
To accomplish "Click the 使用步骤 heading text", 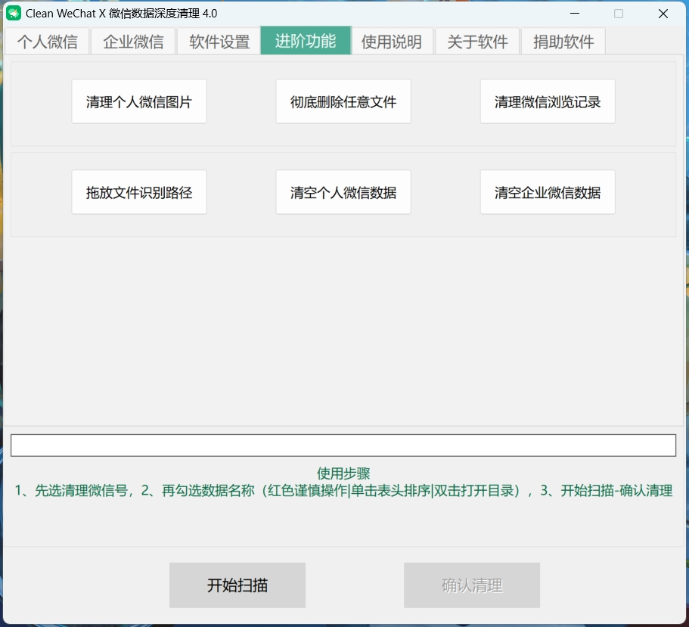I will click(343, 473).
